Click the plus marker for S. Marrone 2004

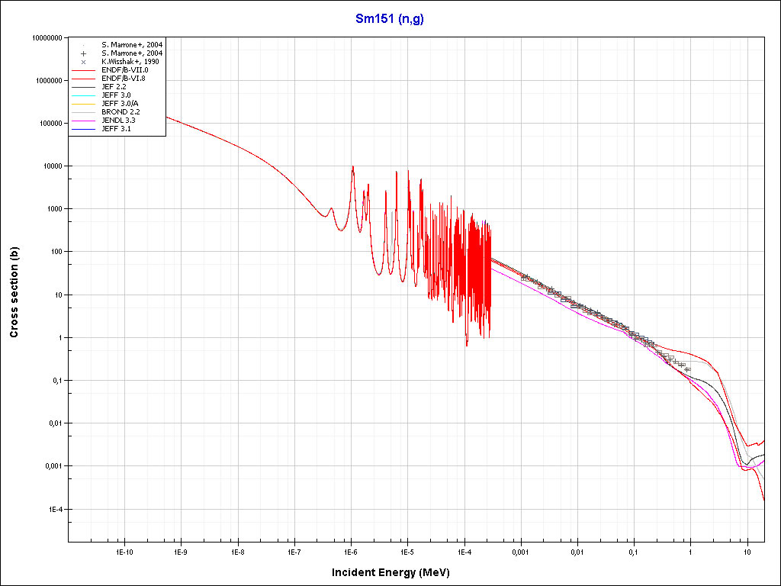[x=84, y=53]
